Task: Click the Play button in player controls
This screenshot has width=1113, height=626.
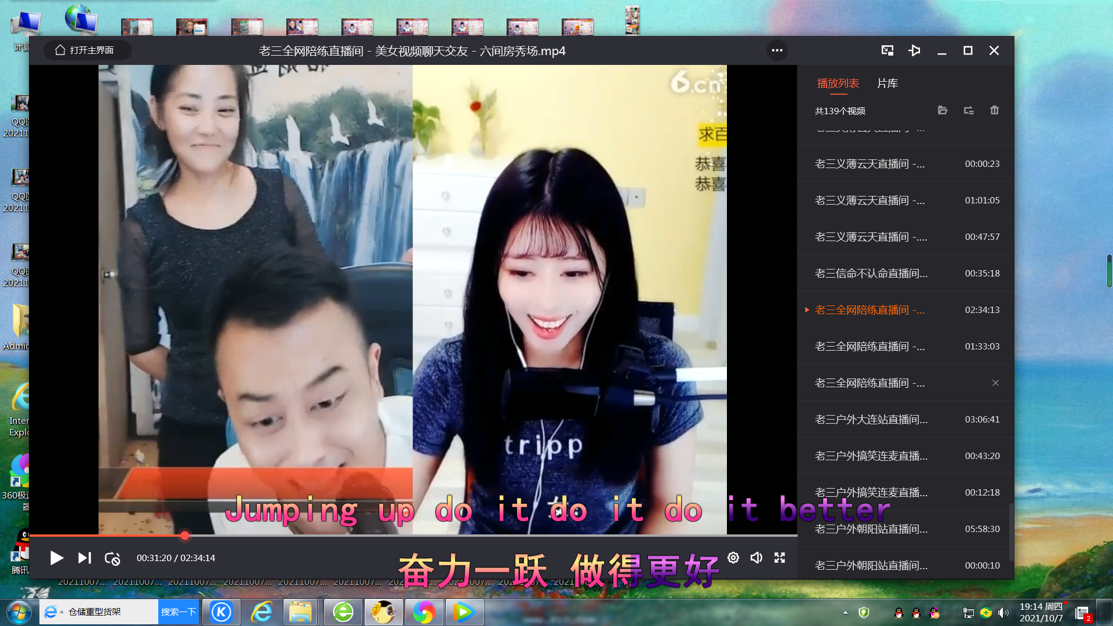Action: tap(56, 558)
